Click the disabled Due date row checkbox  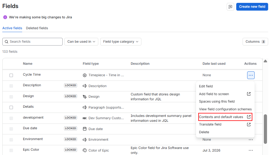11,129
